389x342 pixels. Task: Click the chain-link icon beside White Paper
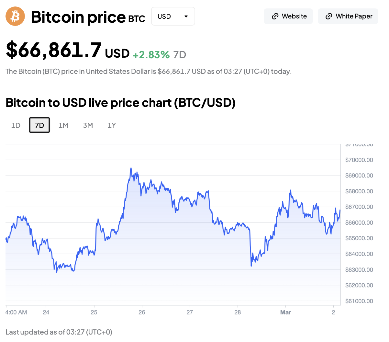329,16
